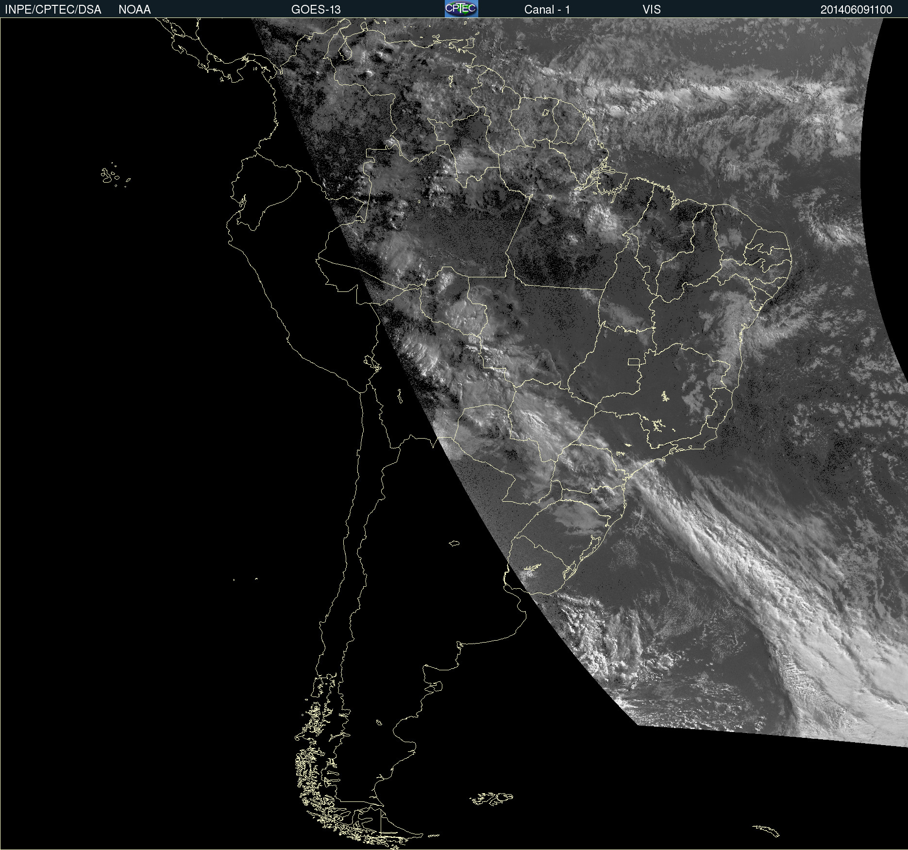Click the small rectangular Distrito Federal outline in Brazil
This screenshot has width=908, height=850.
click(x=634, y=362)
